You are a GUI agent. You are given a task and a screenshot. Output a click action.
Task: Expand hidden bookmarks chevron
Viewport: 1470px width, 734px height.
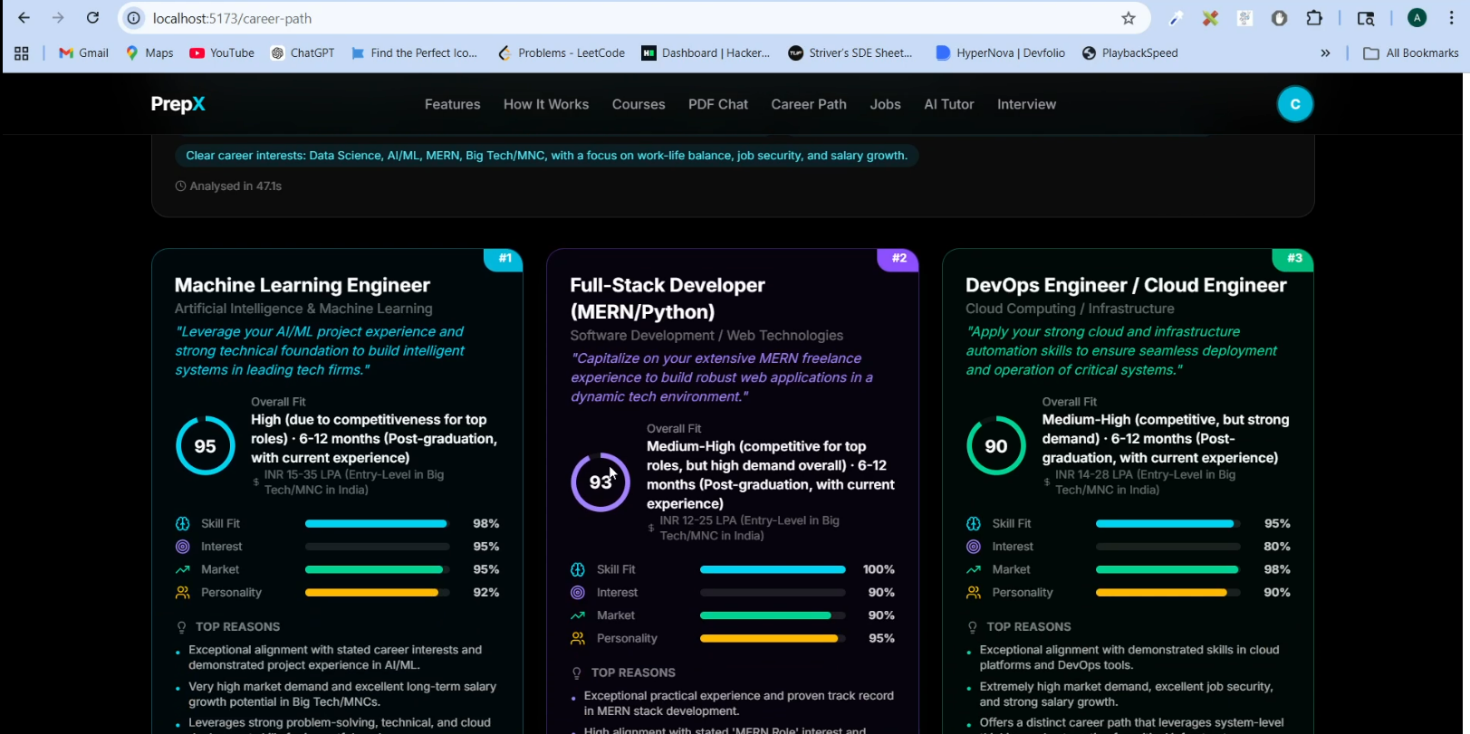1325,53
